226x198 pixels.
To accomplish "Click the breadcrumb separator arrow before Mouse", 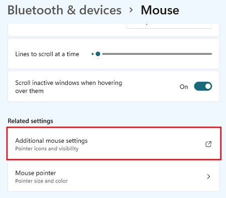I will [x=131, y=10].
